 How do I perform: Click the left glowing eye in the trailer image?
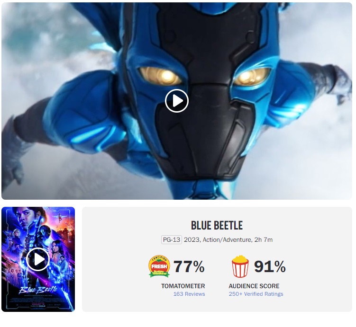click(x=160, y=76)
